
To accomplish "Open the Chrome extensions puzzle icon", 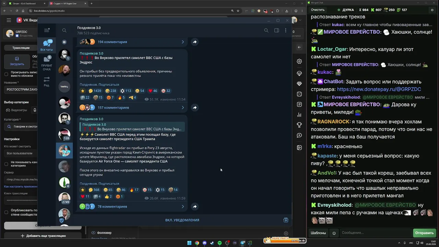I will tap(277, 11).
